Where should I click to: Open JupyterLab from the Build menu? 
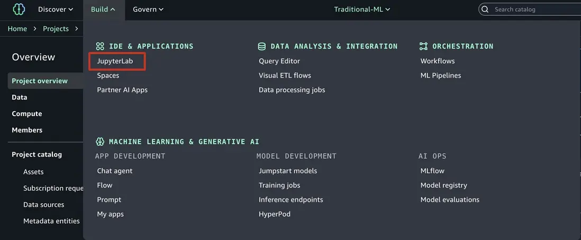pos(115,61)
